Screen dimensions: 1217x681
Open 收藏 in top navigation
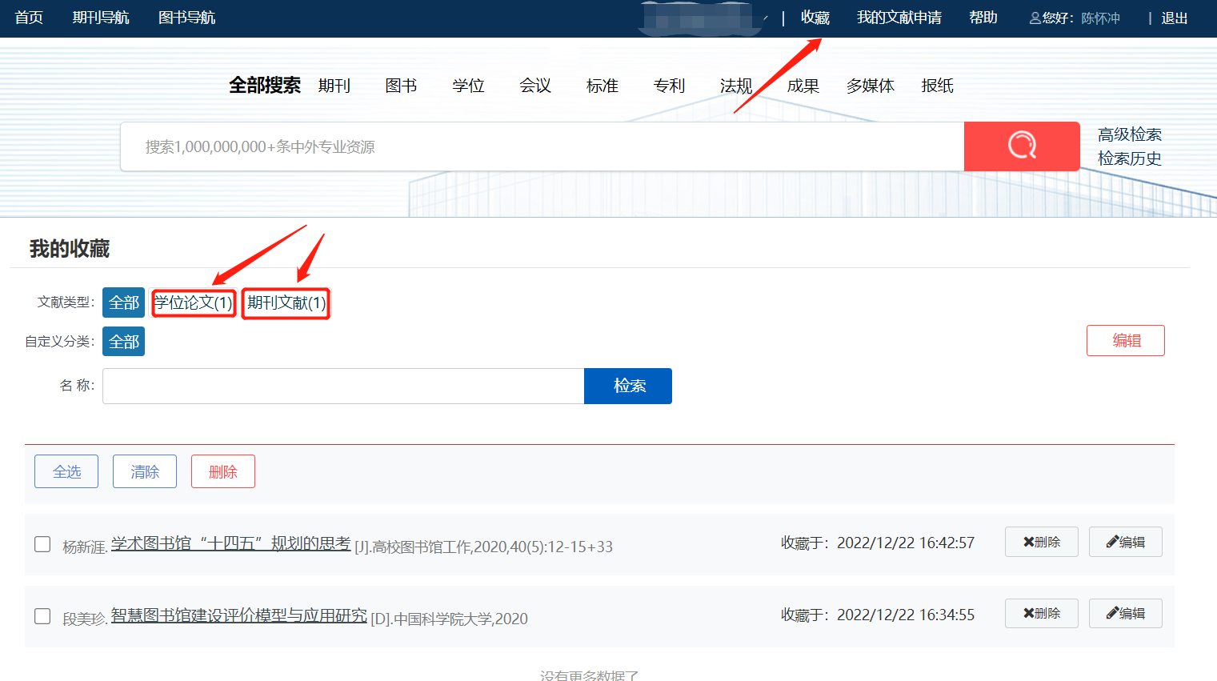point(815,18)
